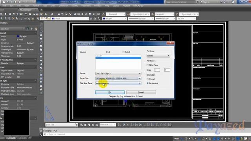This screenshot has width=251, height=141.
Task: Select the highlighted layout row in the list
Action: [118, 58]
